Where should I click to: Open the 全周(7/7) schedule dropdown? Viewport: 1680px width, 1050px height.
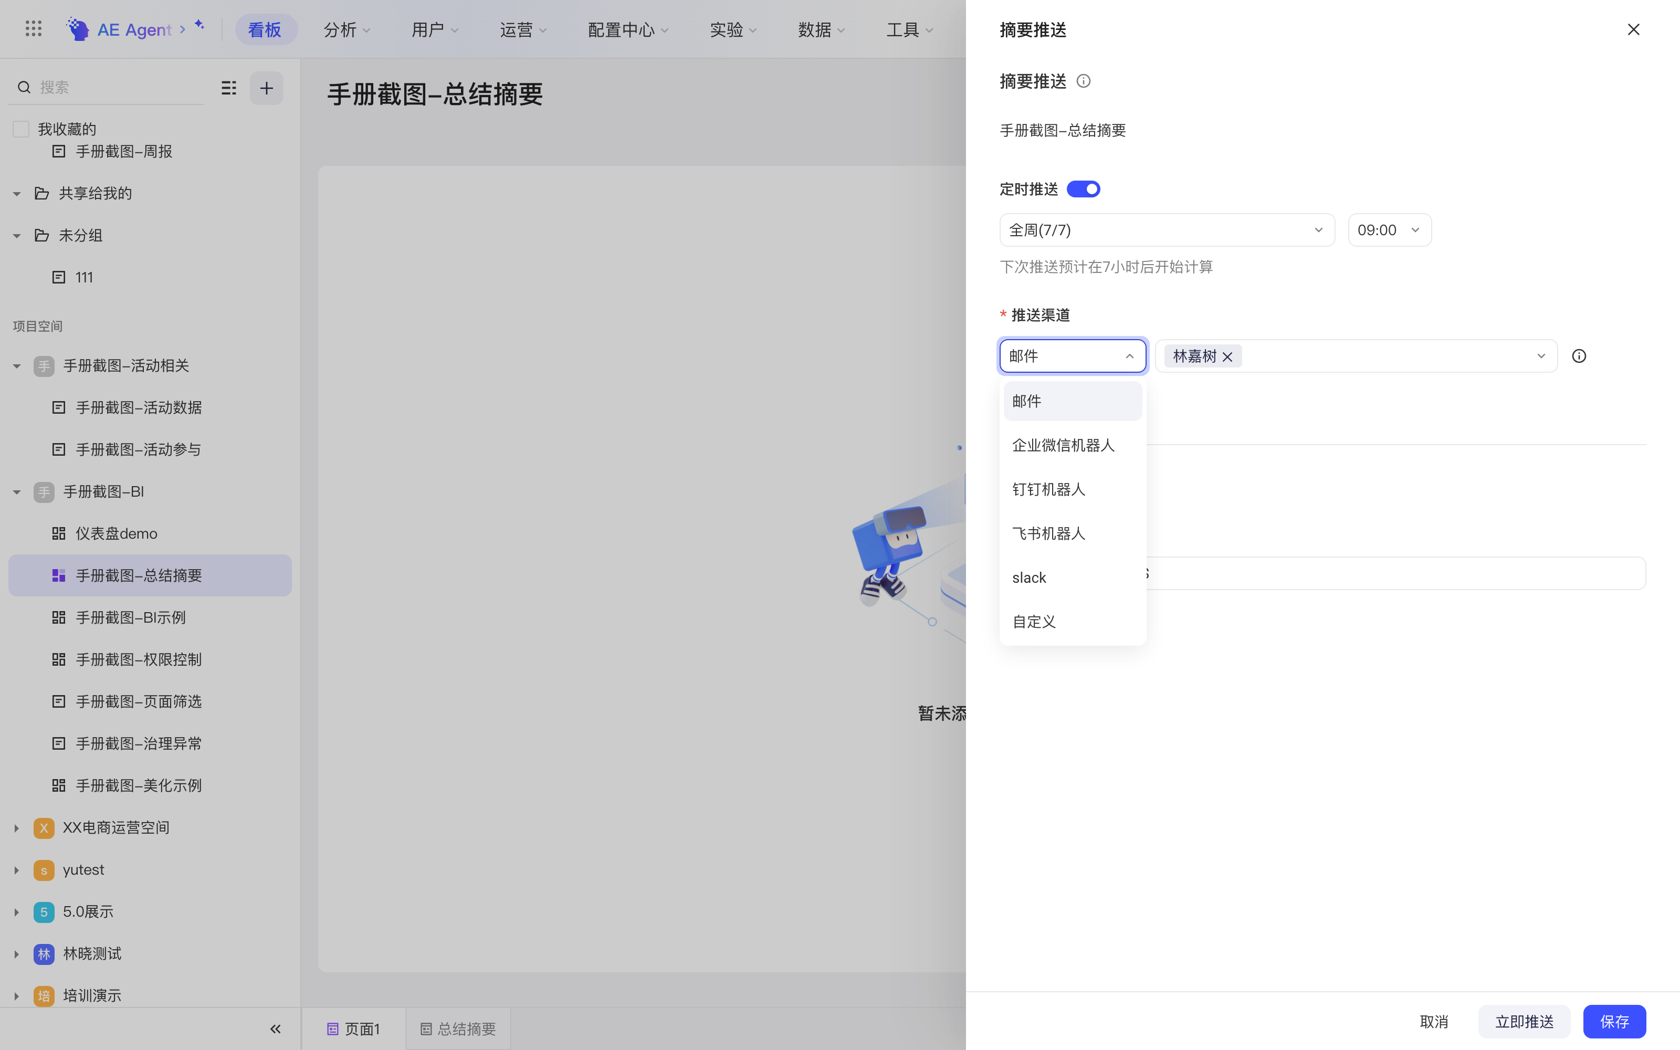click(x=1167, y=230)
